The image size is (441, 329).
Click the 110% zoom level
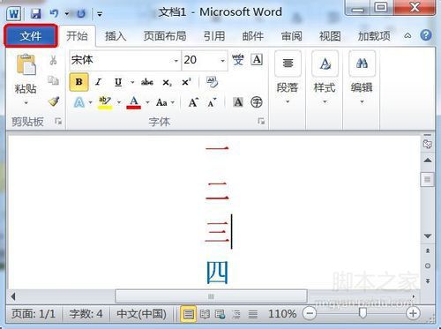pos(282,314)
